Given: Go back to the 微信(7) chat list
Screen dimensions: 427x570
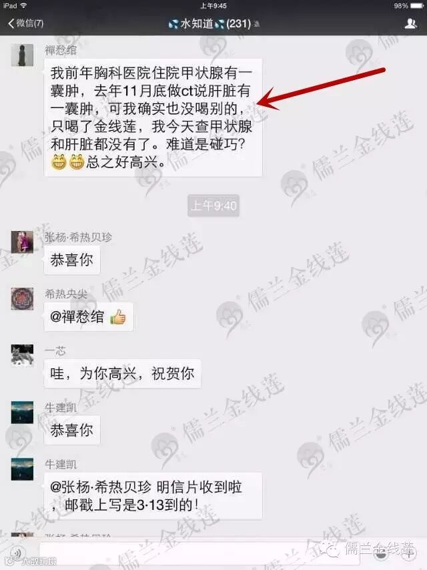Looking at the screenshot, I should [x=25, y=23].
